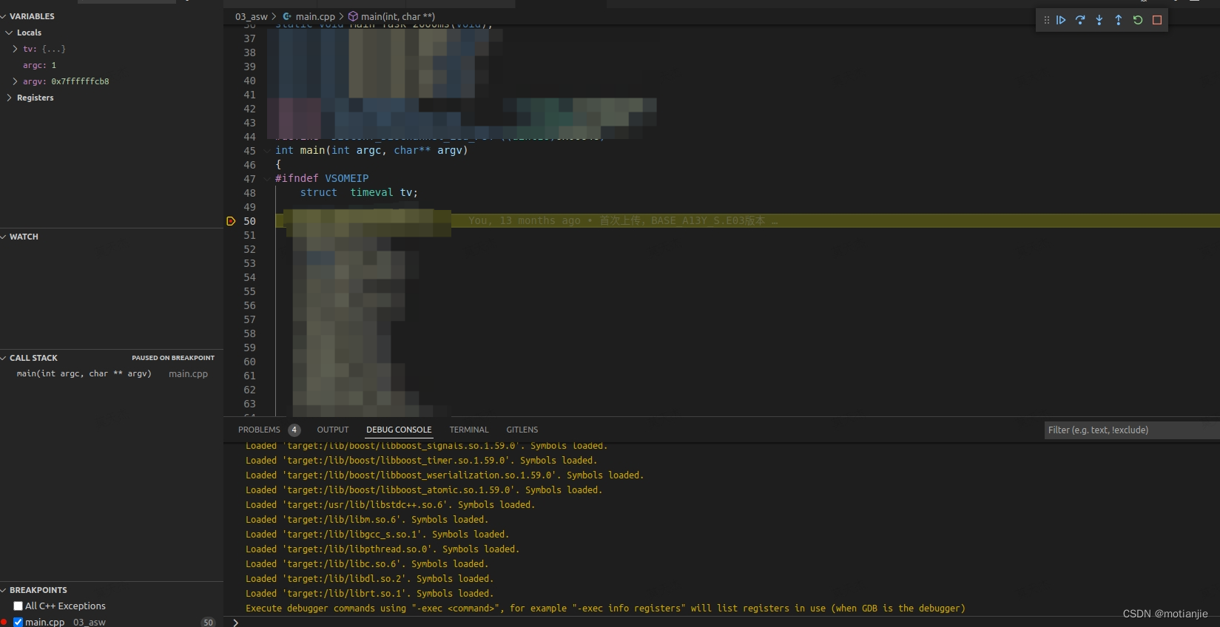Click the librt.so.1 loaded message
Screen dimensions: 1220x627
pos(369,594)
